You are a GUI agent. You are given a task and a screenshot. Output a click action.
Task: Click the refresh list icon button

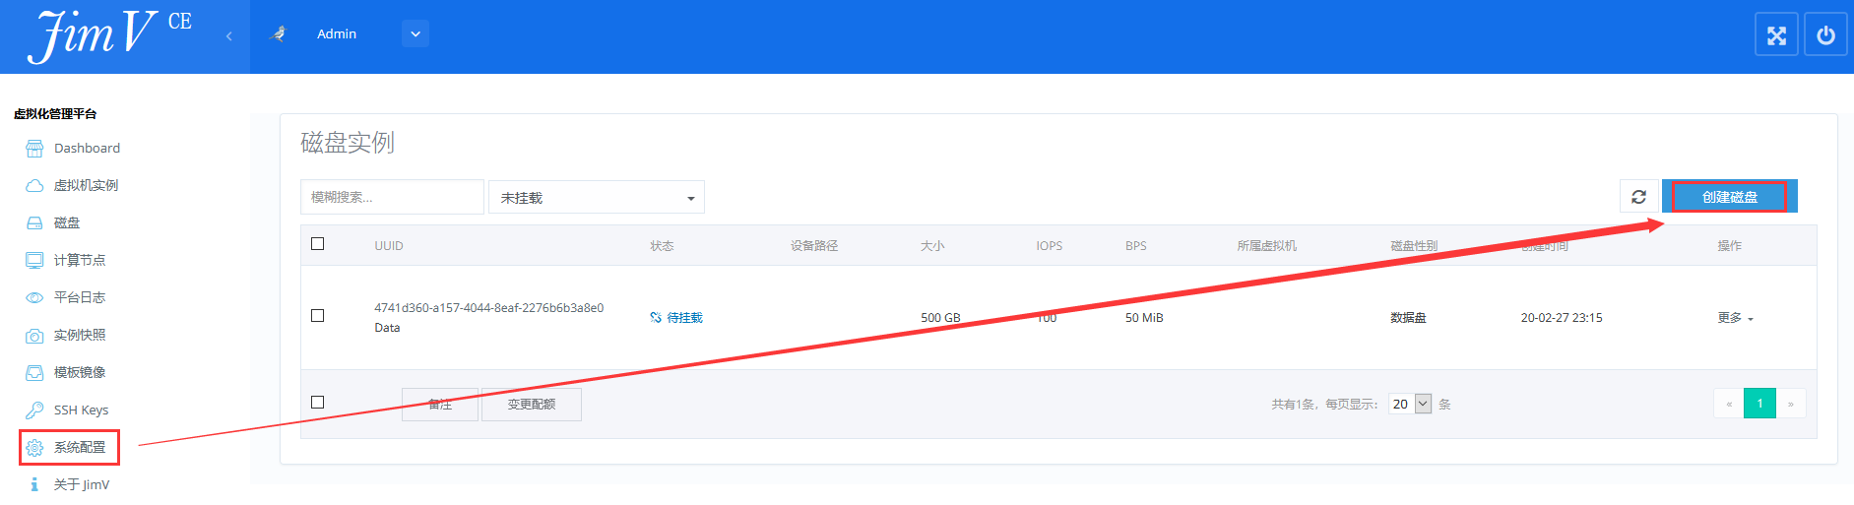coord(1638,197)
